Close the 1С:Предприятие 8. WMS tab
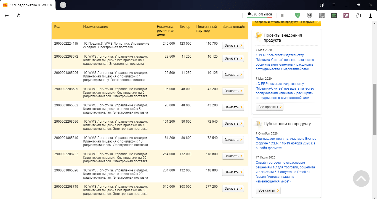This screenshot has width=377, height=199. (x=51, y=5)
